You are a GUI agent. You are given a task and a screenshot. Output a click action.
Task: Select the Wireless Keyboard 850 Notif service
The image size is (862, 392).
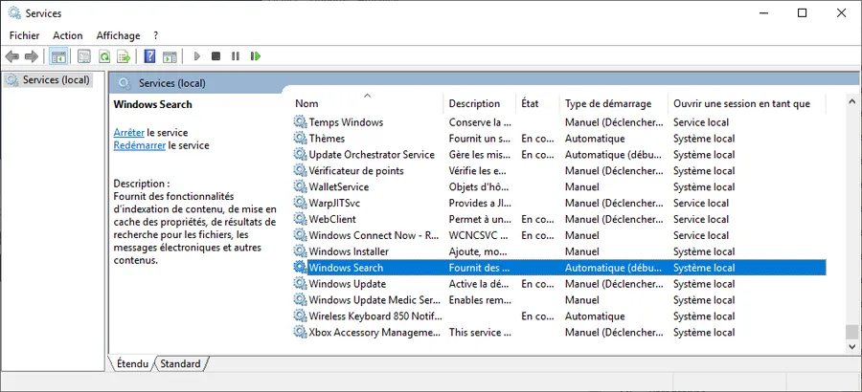(x=374, y=316)
